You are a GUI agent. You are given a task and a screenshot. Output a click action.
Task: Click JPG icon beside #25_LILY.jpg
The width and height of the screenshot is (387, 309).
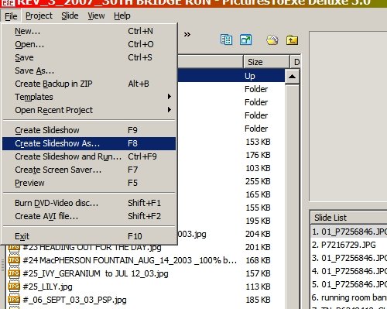(14, 287)
